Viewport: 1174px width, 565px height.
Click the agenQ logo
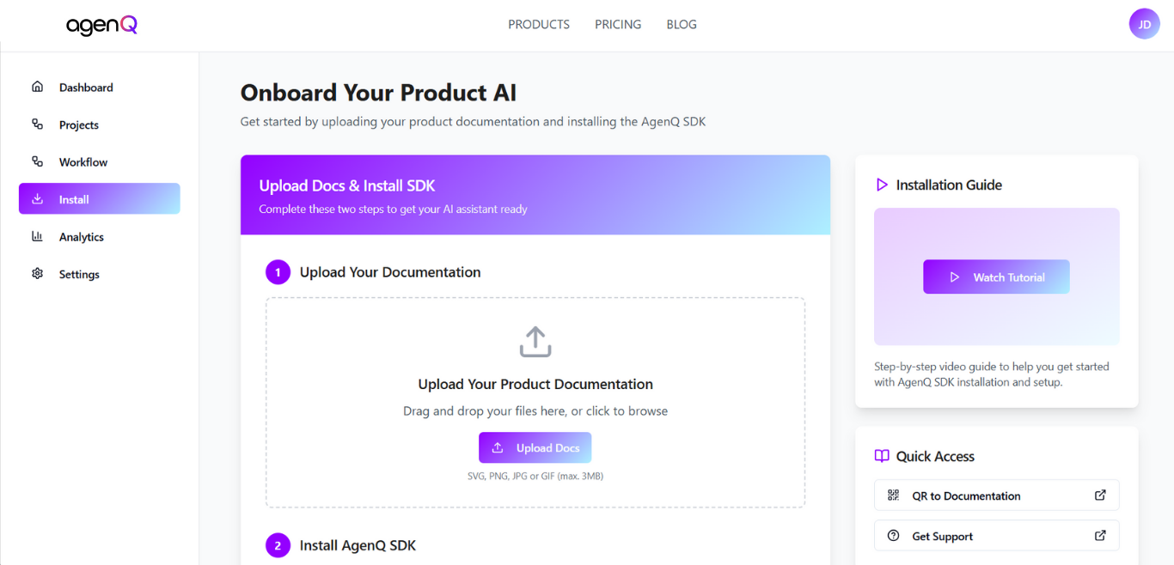[101, 25]
